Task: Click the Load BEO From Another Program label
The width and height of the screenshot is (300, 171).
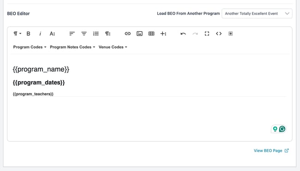Action: tap(188, 13)
